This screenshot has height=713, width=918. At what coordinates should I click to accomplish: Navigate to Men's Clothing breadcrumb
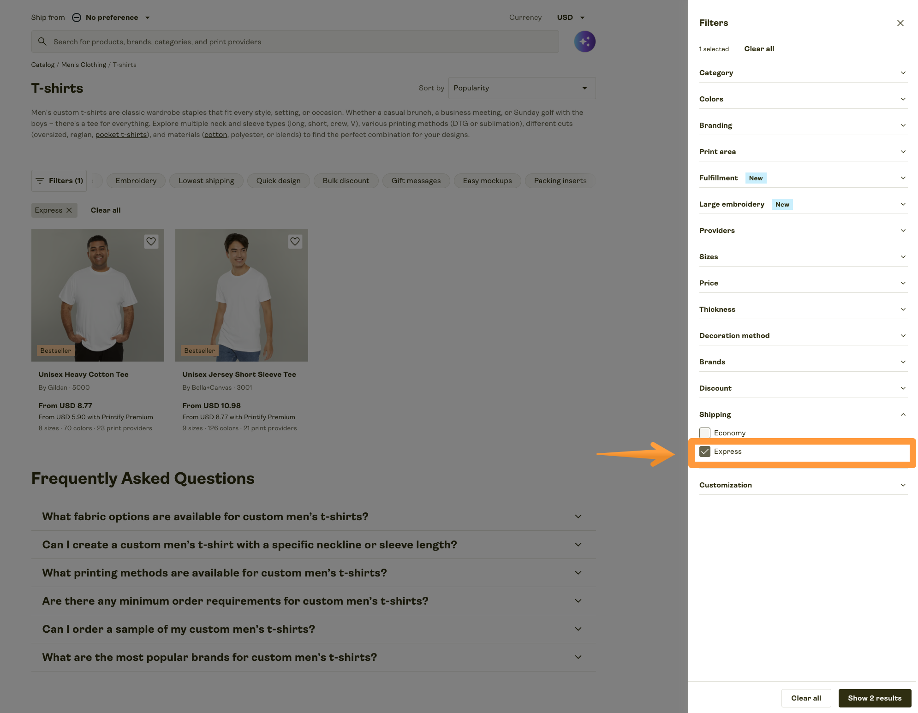point(84,65)
